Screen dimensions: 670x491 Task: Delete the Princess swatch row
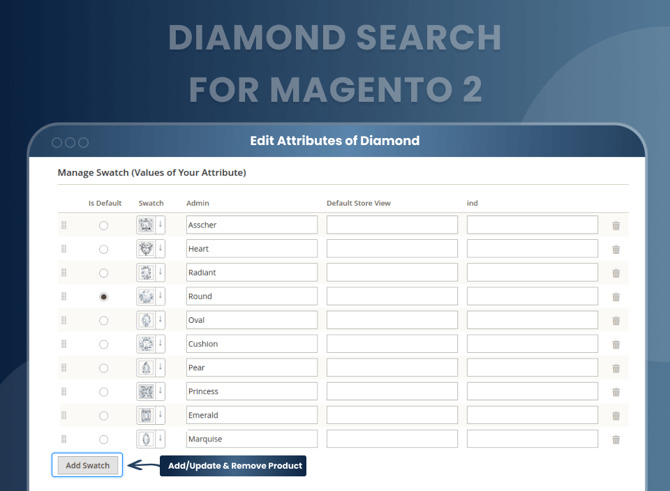[616, 392]
